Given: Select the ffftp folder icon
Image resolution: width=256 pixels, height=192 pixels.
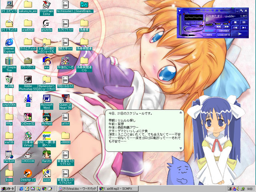Looking at the screenshot, I should point(9,119).
